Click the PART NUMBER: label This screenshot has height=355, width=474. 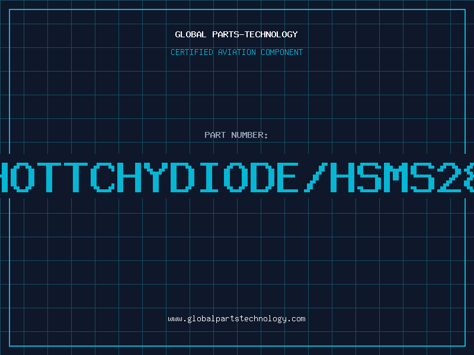click(236, 135)
